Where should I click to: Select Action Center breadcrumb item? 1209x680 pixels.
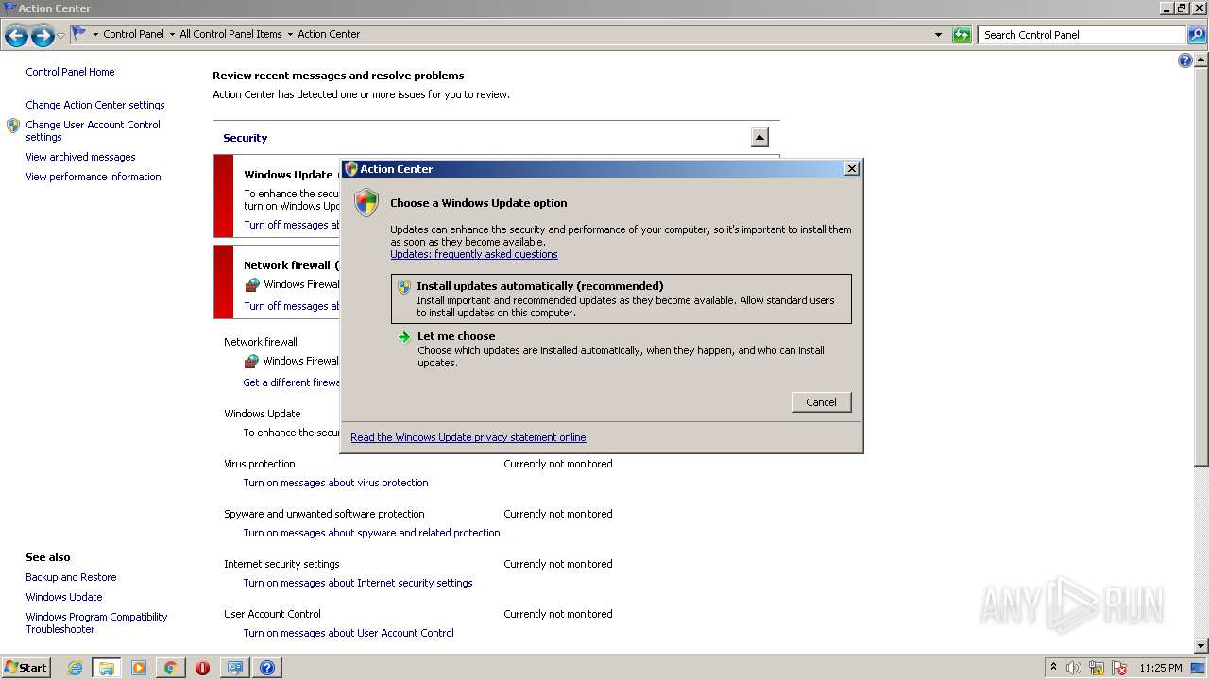pyautogui.click(x=329, y=34)
